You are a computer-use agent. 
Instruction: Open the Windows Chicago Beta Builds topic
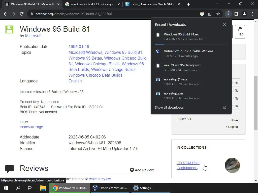click(95, 75)
